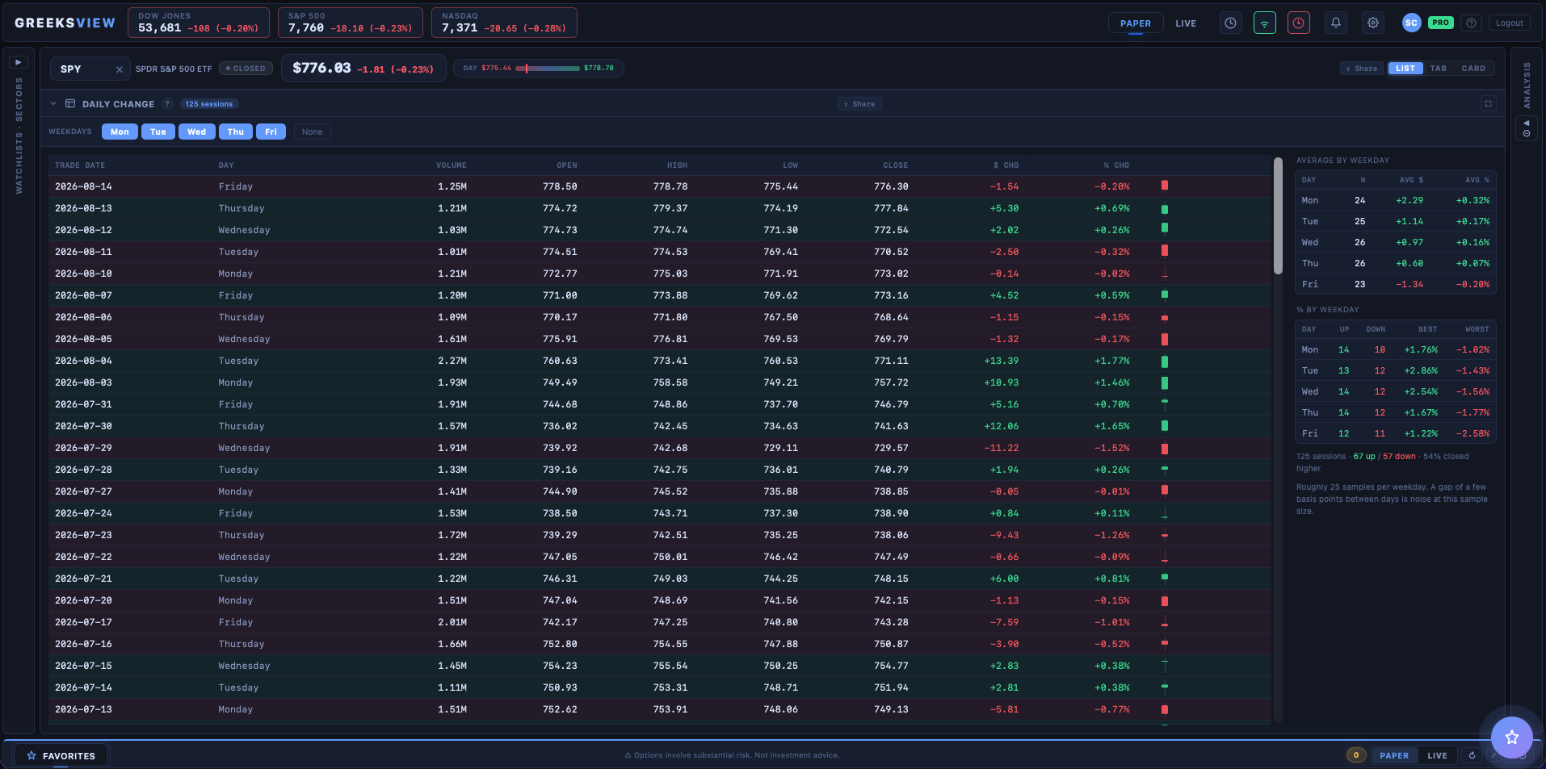Switch to TAB view
The height and width of the screenshot is (769, 1546).
point(1439,69)
